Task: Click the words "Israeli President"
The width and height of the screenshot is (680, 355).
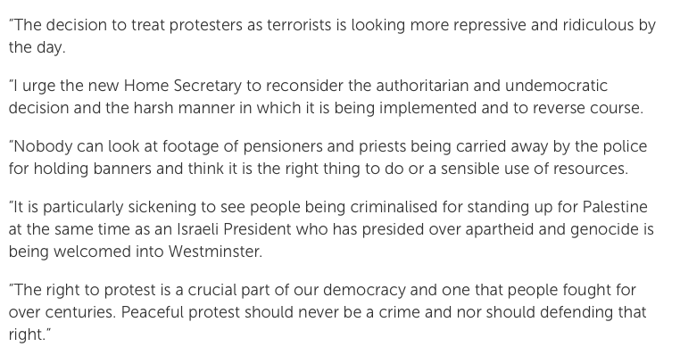Action: [234, 229]
